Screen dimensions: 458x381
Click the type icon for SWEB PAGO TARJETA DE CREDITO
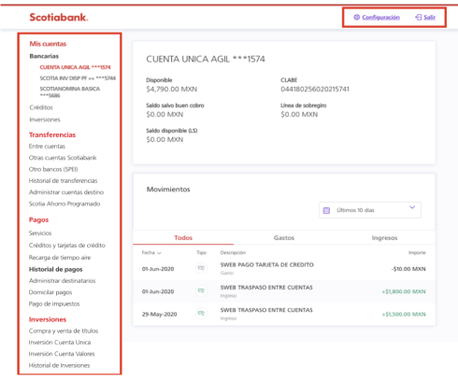[201, 268]
